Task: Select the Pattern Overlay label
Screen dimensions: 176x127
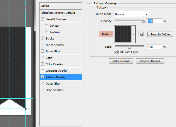Action: click(x=56, y=77)
